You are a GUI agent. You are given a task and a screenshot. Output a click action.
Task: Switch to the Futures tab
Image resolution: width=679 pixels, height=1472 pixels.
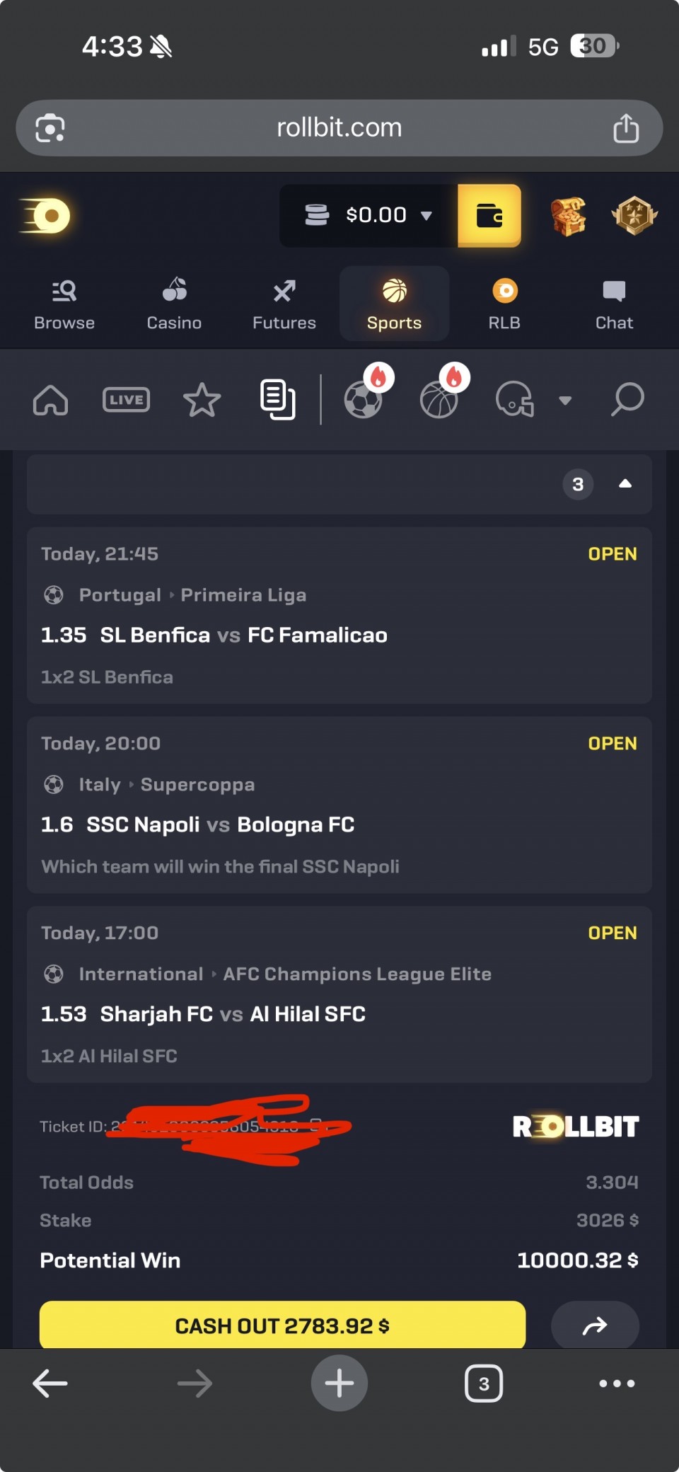pyautogui.click(x=284, y=304)
